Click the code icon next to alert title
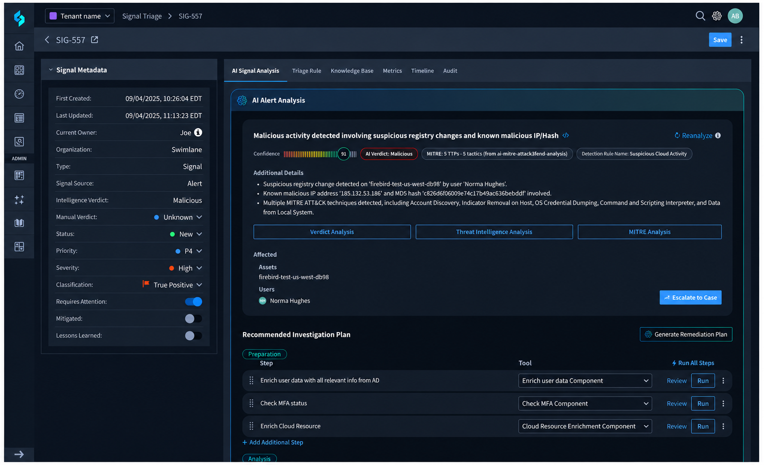764x465 pixels. pos(566,135)
